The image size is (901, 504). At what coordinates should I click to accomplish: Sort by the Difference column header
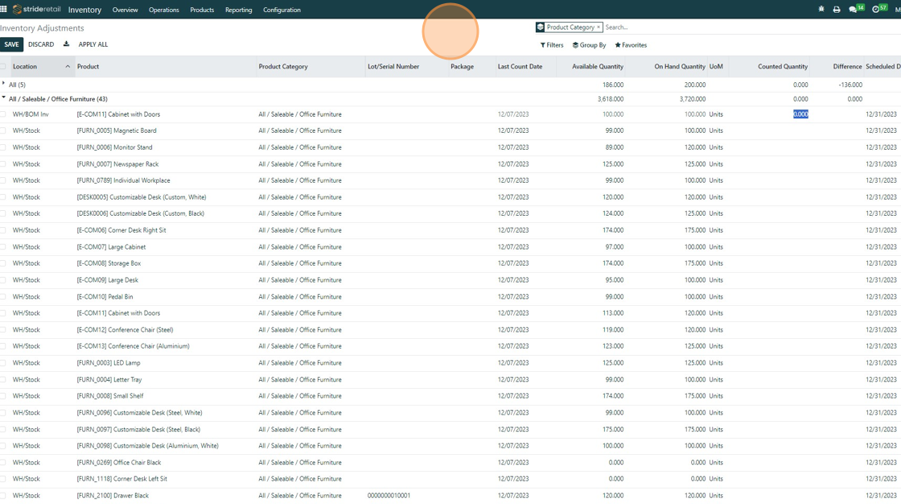coord(837,67)
